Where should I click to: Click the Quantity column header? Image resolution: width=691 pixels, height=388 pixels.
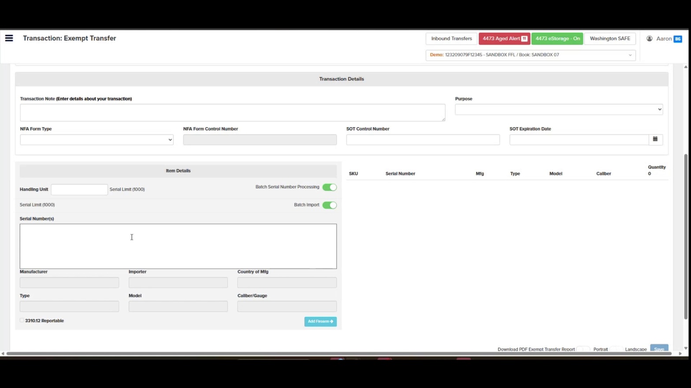pos(657,167)
